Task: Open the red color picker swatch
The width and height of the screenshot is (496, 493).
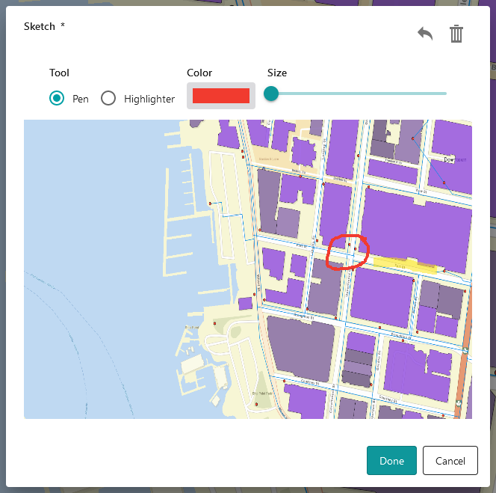Action: tap(220, 96)
